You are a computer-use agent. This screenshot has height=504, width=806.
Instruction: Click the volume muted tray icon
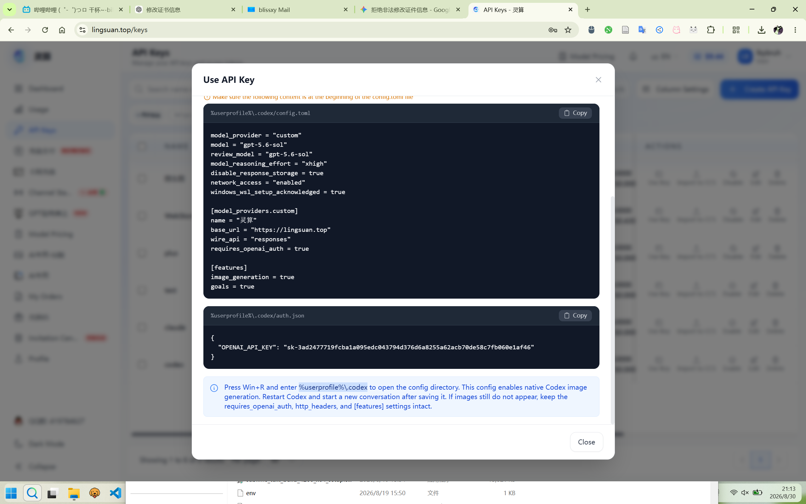click(x=745, y=493)
